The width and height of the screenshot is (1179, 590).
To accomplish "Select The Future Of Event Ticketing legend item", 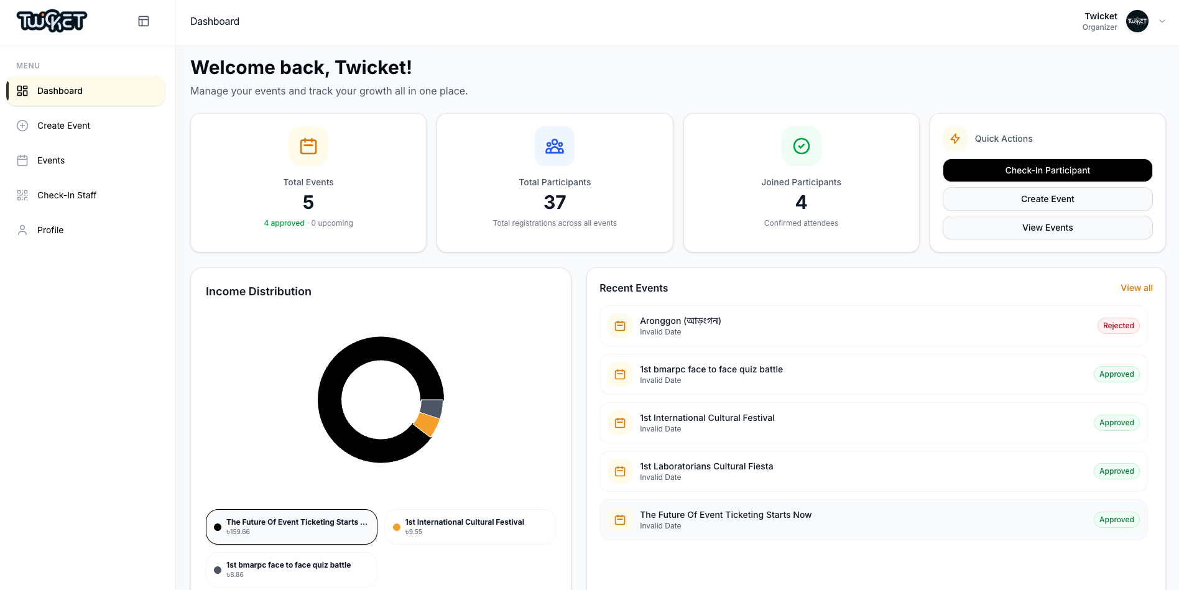I will coord(292,527).
